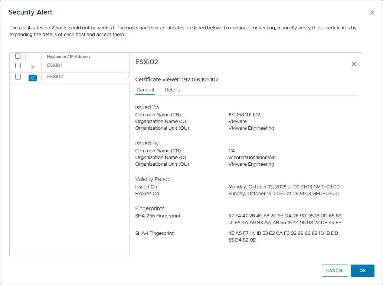Collapse ESXi02 details using double-chevron icon
383x285 pixels.
(33, 78)
